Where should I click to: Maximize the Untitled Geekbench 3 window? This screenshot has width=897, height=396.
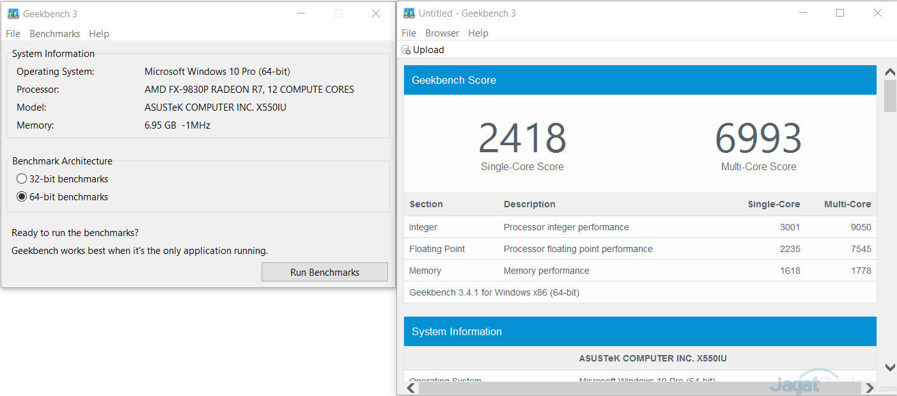[x=840, y=13]
